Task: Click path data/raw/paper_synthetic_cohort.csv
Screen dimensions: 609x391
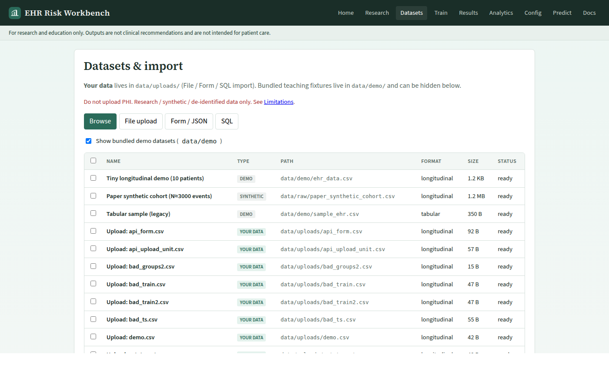Action: [338, 196]
